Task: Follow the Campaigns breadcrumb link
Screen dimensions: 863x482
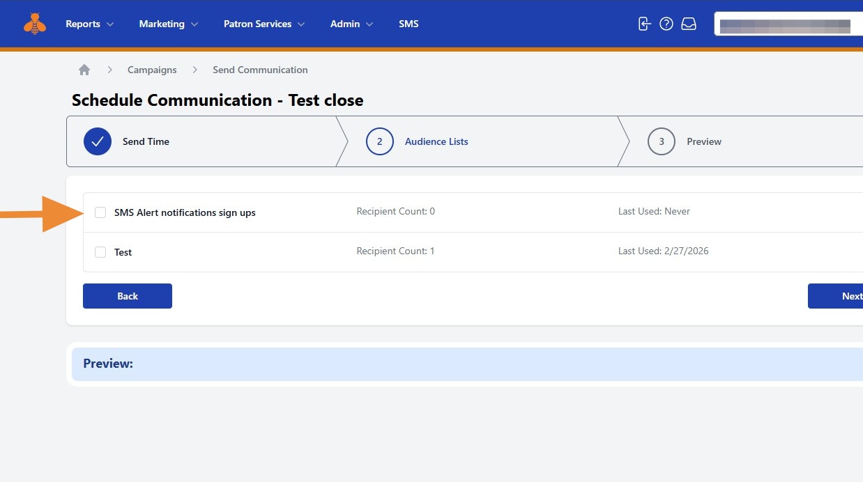Action: (152, 70)
